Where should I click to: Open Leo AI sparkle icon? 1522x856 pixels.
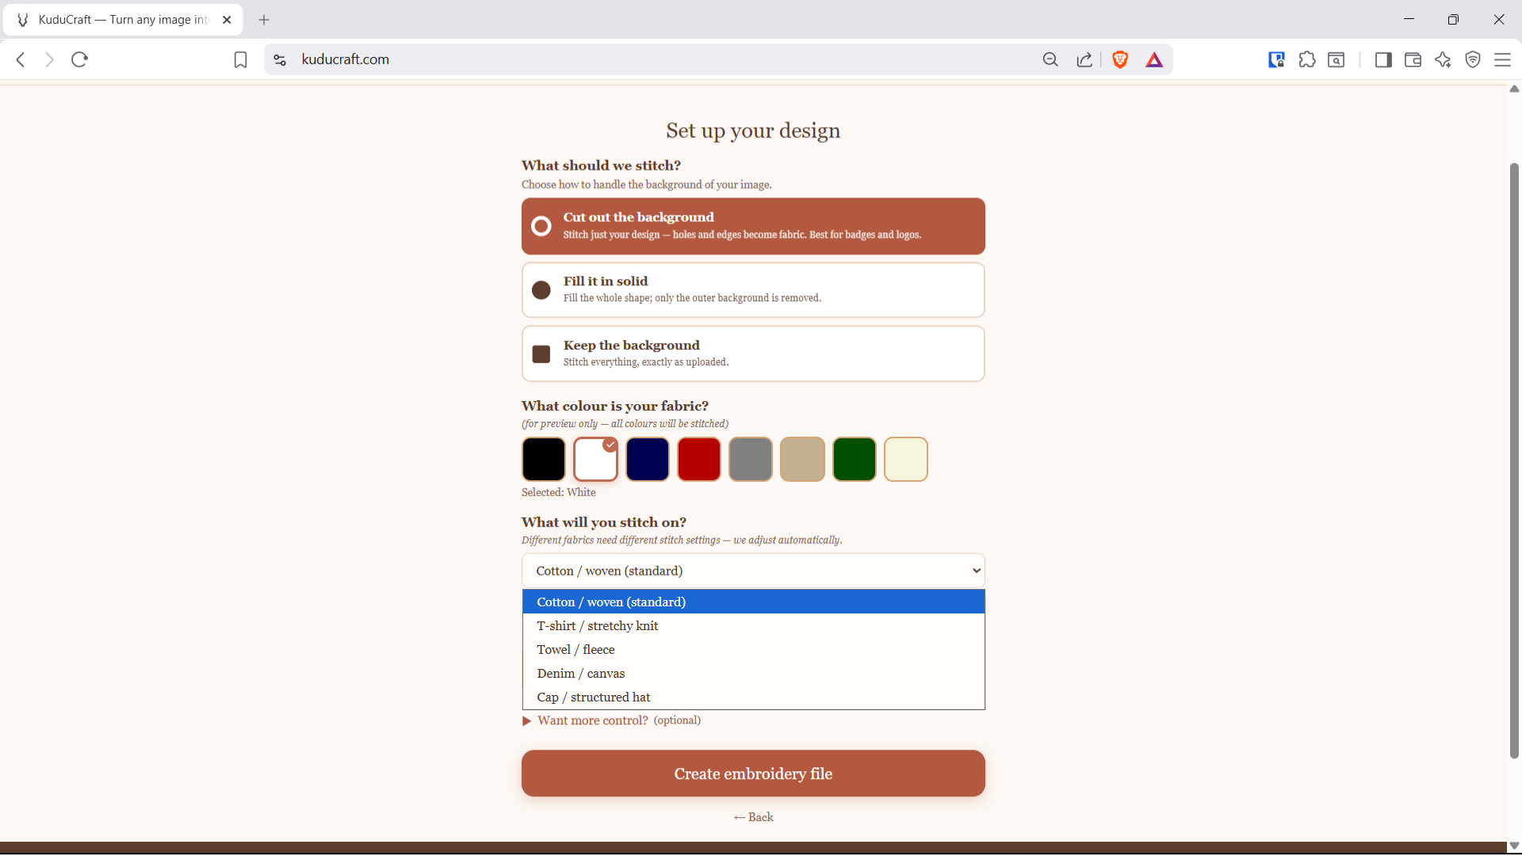(x=1443, y=59)
